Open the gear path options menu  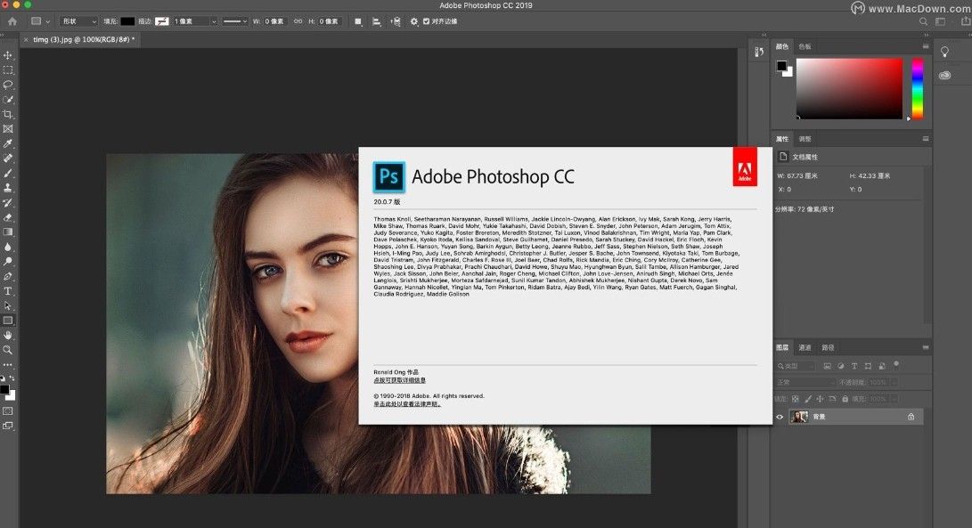(x=414, y=21)
